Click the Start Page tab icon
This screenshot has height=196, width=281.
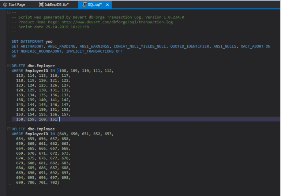5,4
